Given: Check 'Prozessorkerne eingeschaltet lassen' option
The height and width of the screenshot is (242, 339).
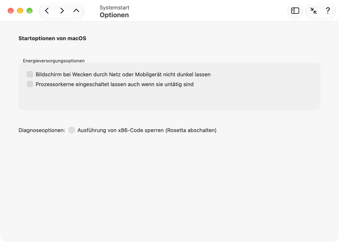Looking at the screenshot, I should (x=30, y=84).
